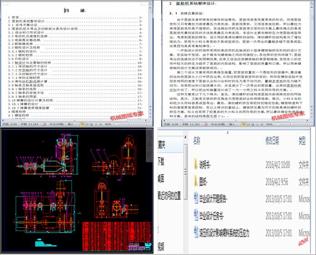Click the '2.1 总体方案论证' heading in the page 3/28 window
Viewport: 316px width, 255px height.
point(186,14)
